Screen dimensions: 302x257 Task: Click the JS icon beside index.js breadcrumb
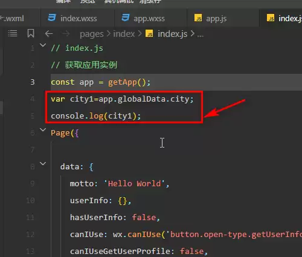coord(149,34)
